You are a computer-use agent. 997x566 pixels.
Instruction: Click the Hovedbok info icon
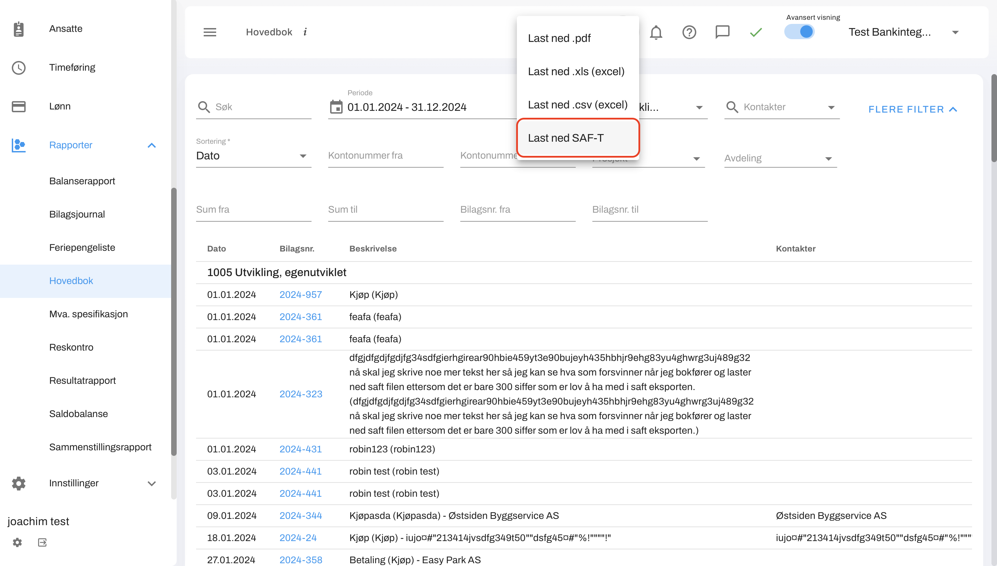click(x=305, y=32)
